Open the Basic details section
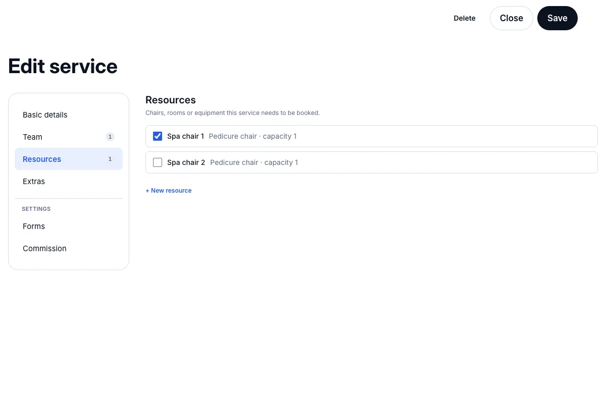Viewport: 606px width, 406px height. coord(69,115)
